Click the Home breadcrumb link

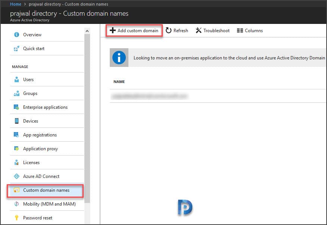[x=15, y=4]
